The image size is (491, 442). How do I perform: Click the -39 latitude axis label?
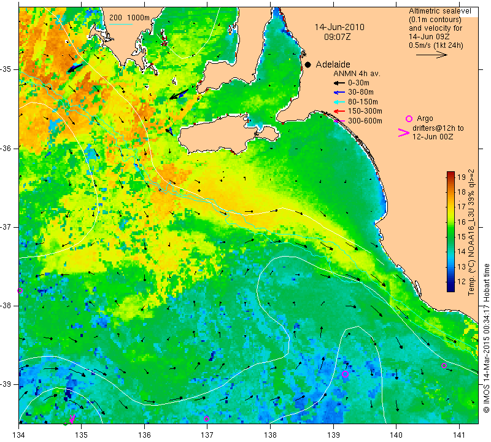[x=6, y=384]
